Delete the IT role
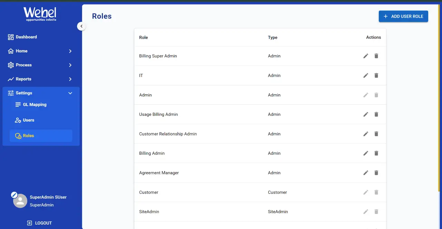This screenshot has width=442, height=229. tap(376, 75)
